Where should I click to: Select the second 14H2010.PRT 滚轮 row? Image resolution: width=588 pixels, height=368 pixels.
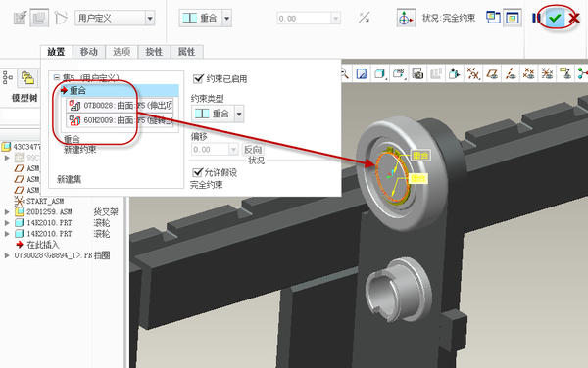coord(63,234)
